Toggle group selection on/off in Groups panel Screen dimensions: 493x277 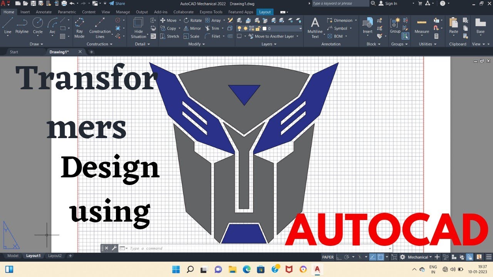406,36
